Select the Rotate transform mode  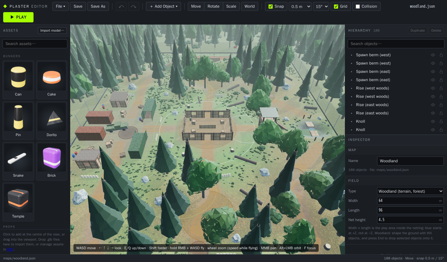214,6
